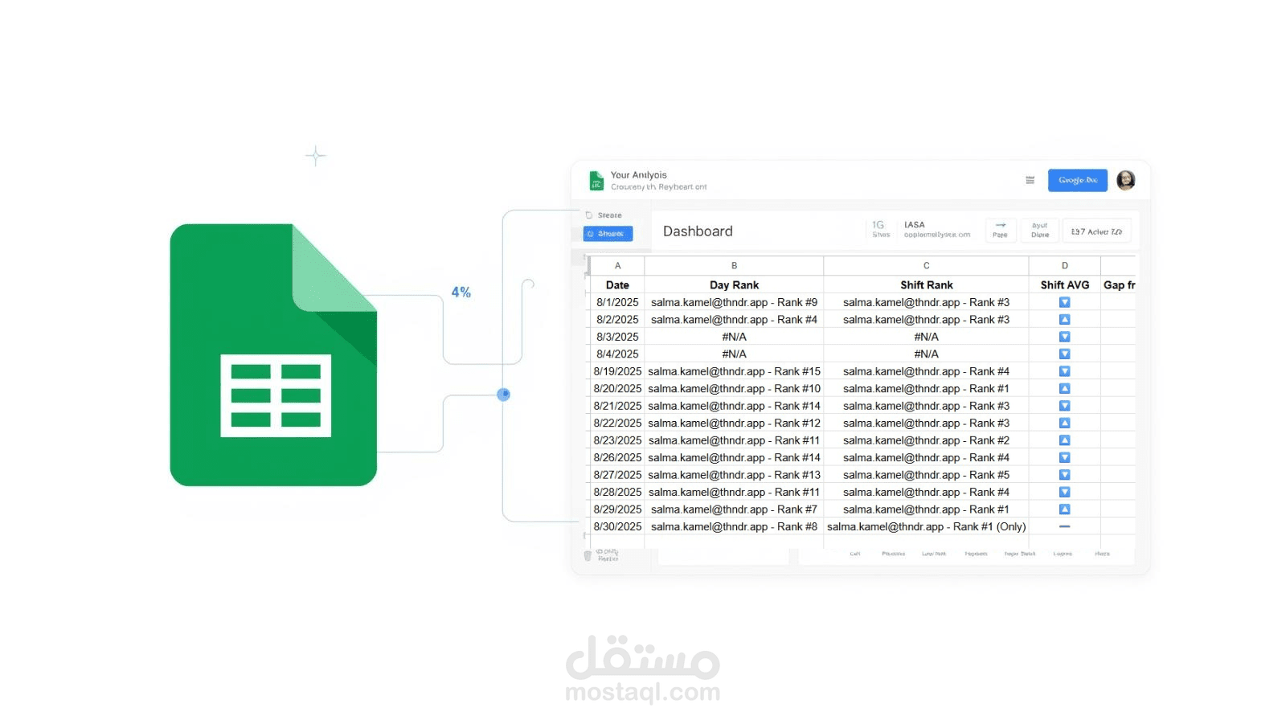The image size is (1286, 720).
Task: Click the up arrow in the 8/2/2025 row
Action: [x=1064, y=320]
